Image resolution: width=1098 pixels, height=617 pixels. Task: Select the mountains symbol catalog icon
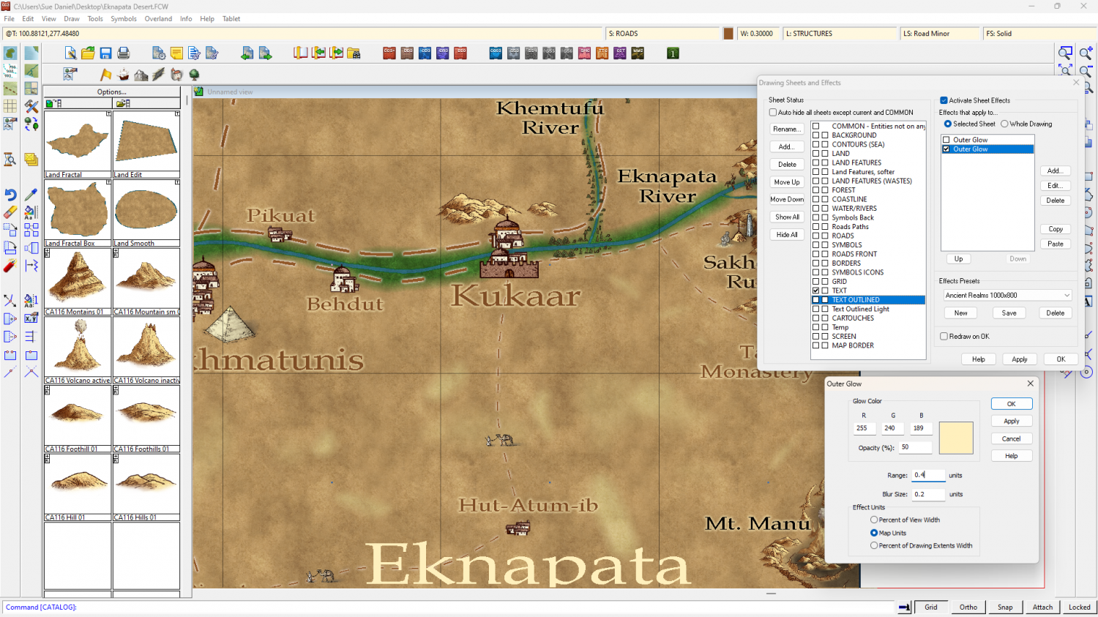pyautogui.click(x=141, y=74)
